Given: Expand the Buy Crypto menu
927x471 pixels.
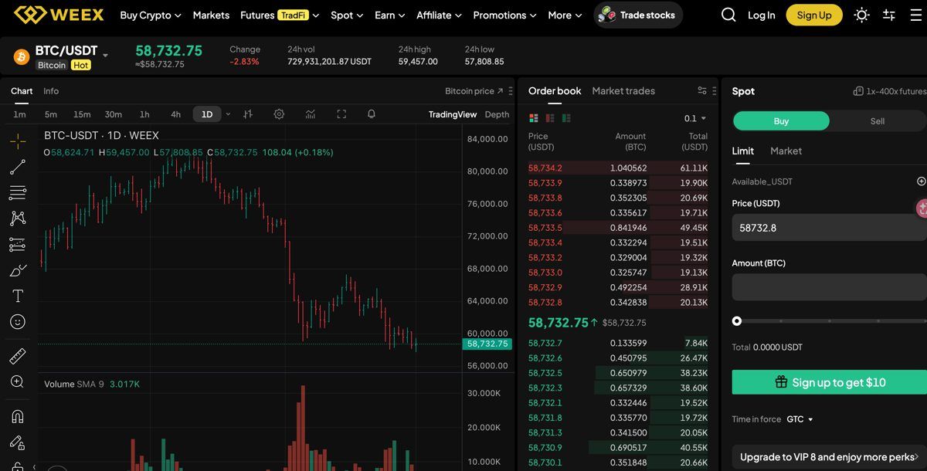Looking at the screenshot, I should [151, 15].
